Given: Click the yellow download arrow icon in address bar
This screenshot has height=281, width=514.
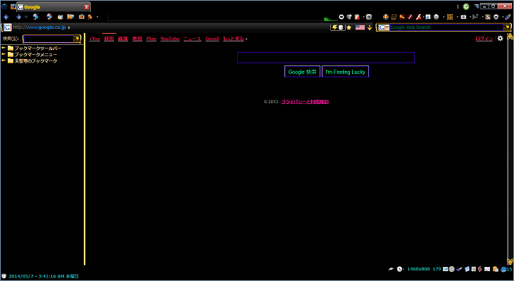Looking at the screenshot, I should [370, 27].
